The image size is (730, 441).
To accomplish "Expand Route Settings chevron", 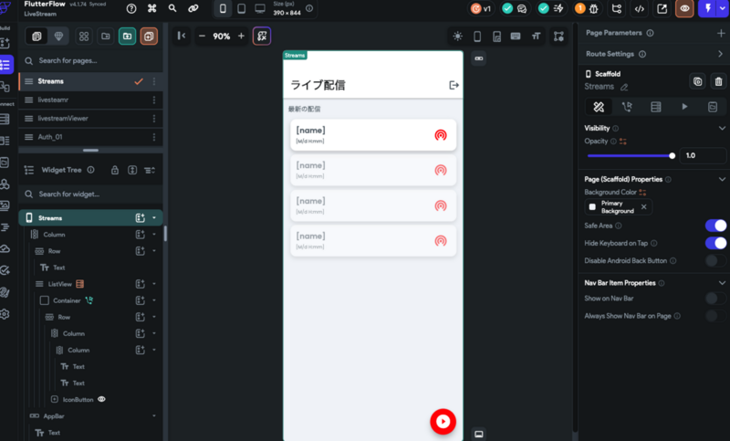I will point(721,54).
